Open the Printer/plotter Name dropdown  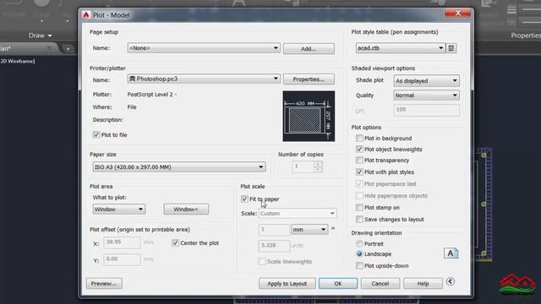pos(204,79)
